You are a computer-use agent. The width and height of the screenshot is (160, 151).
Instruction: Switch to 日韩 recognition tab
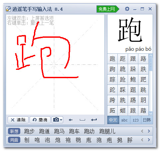(x=147, y=120)
